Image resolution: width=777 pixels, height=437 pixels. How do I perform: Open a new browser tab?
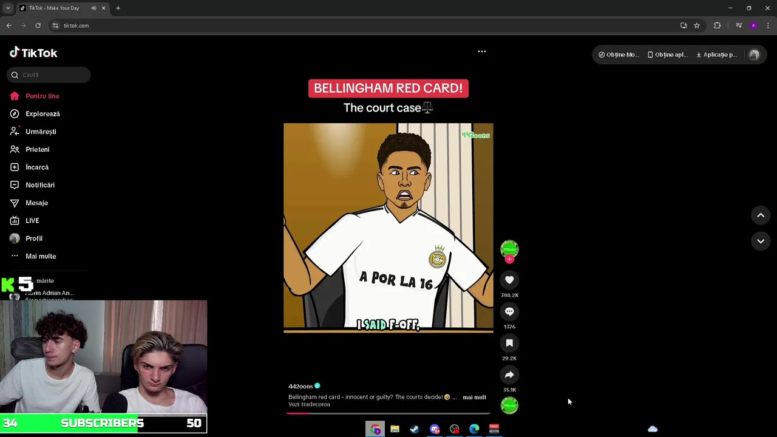point(118,8)
